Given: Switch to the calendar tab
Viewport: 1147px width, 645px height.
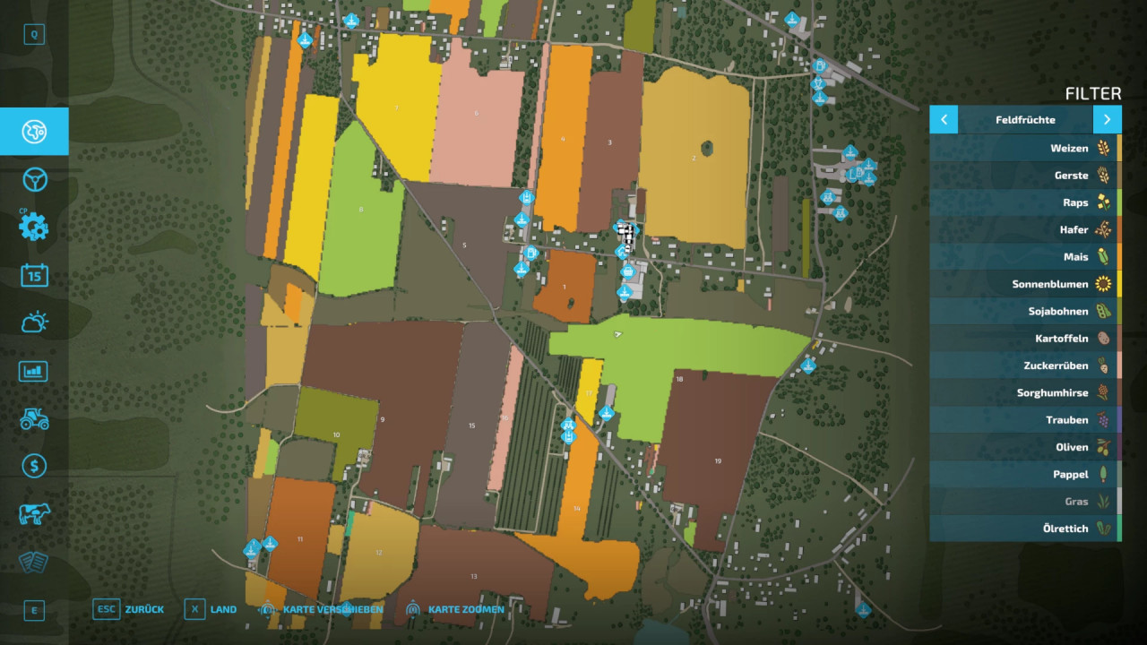Looking at the screenshot, I should click(x=34, y=275).
